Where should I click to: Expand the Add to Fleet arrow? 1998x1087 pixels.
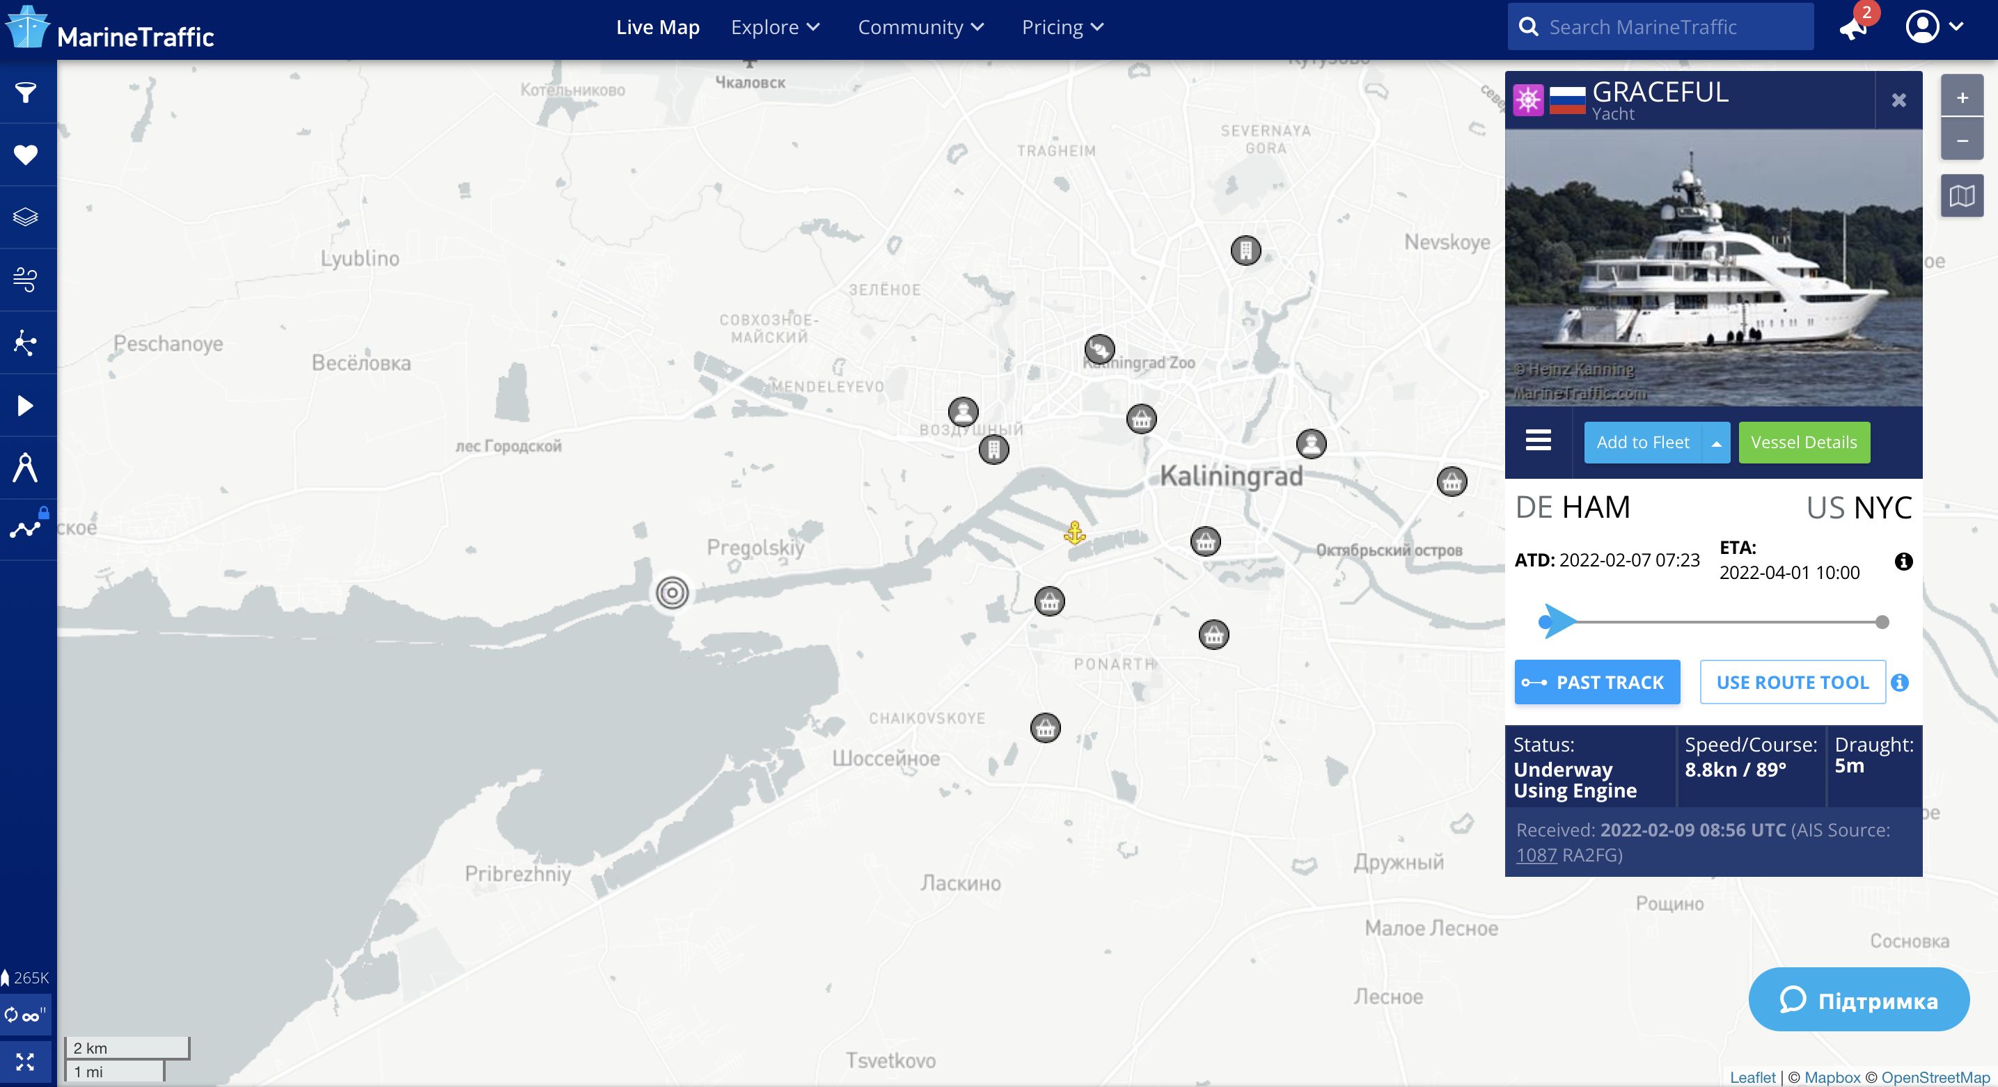click(1717, 443)
